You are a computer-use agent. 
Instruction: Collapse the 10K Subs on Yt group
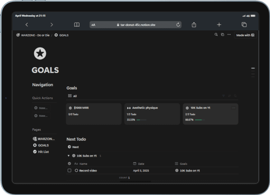pyautogui.click(x=69, y=156)
